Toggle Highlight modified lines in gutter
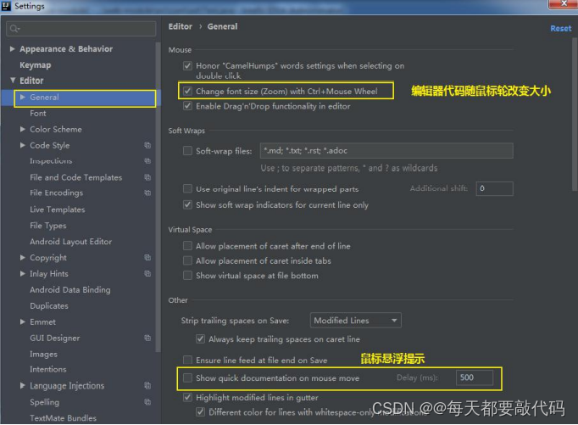The height and width of the screenshot is (425, 578). (187, 397)
